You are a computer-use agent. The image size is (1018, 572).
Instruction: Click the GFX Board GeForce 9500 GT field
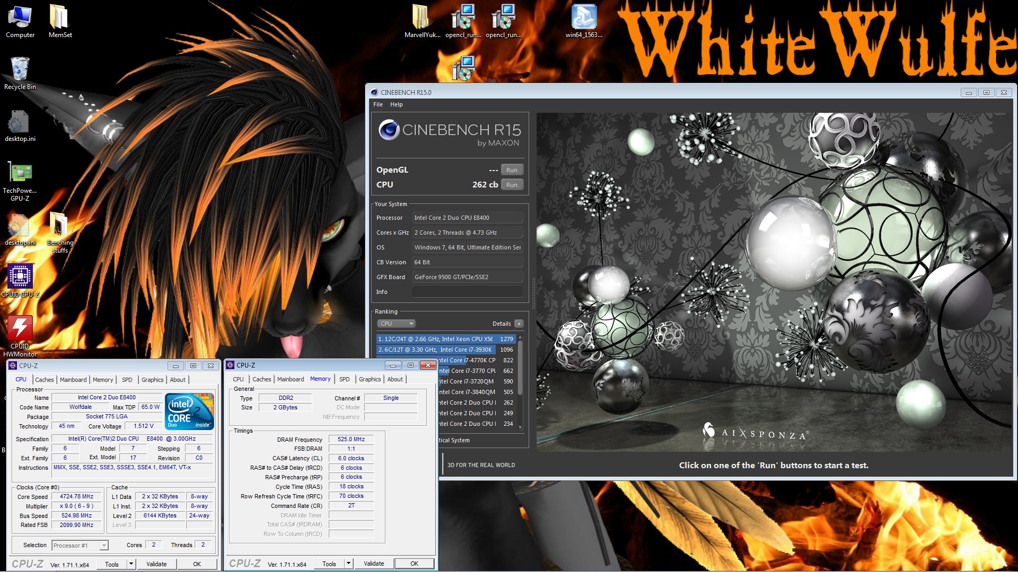[x=468, y=277]
